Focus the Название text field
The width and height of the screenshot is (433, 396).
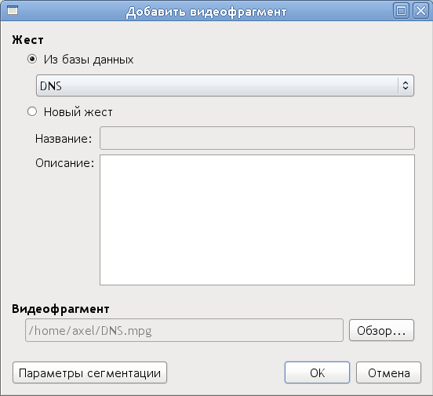point(257,138)
